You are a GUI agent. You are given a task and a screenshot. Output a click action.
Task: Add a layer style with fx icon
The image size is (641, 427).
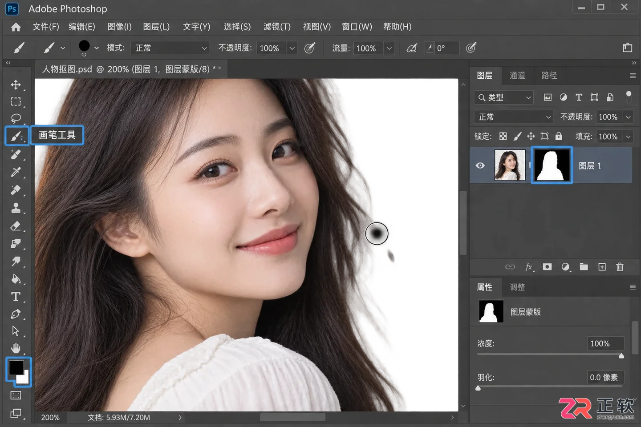[x=529, y=267]
